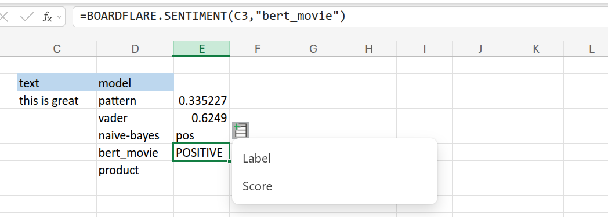This screenshot has height=217, width=608.
Task: Select the column G header
Action: 313,49
